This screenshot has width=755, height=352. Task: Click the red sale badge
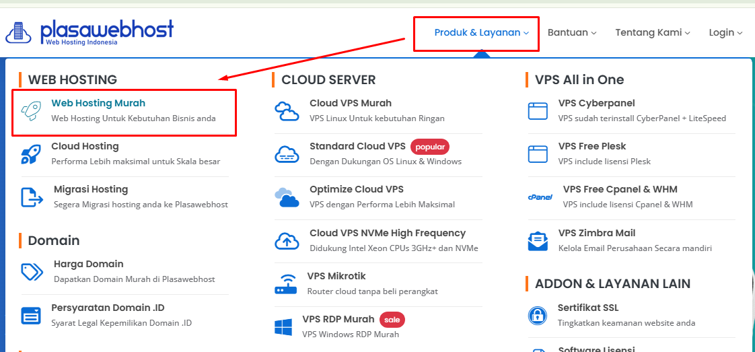click(392, 319)
